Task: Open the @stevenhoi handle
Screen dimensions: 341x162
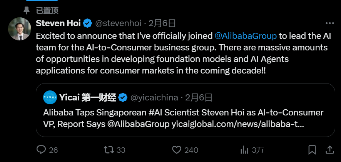Action: [x=118, y=23]
